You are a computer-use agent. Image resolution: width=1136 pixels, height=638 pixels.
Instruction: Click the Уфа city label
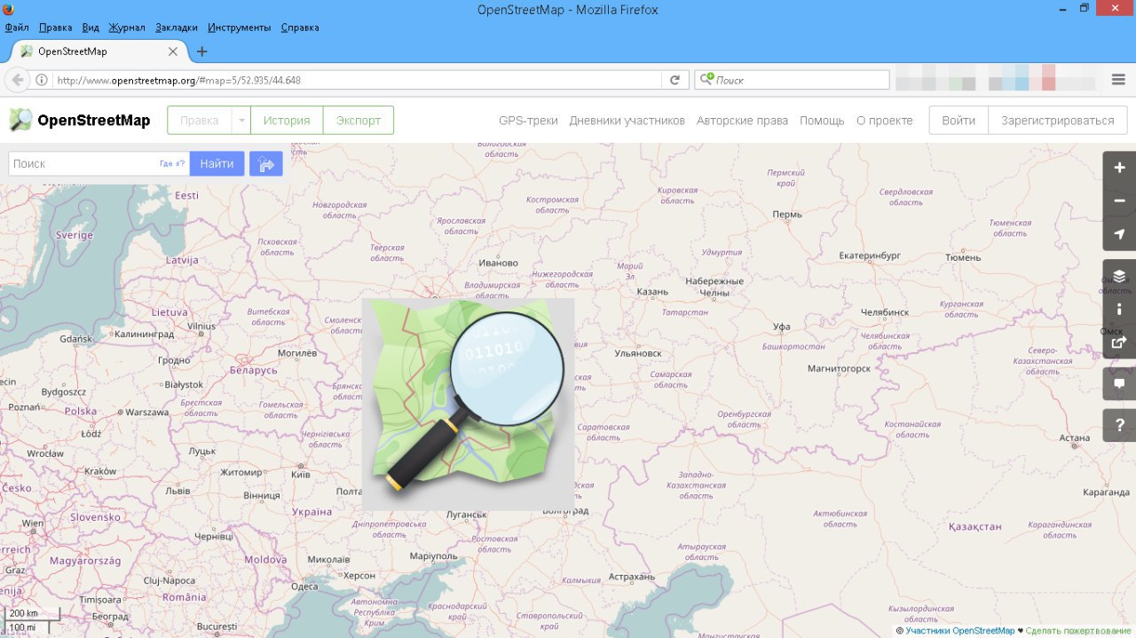point(781,327)
